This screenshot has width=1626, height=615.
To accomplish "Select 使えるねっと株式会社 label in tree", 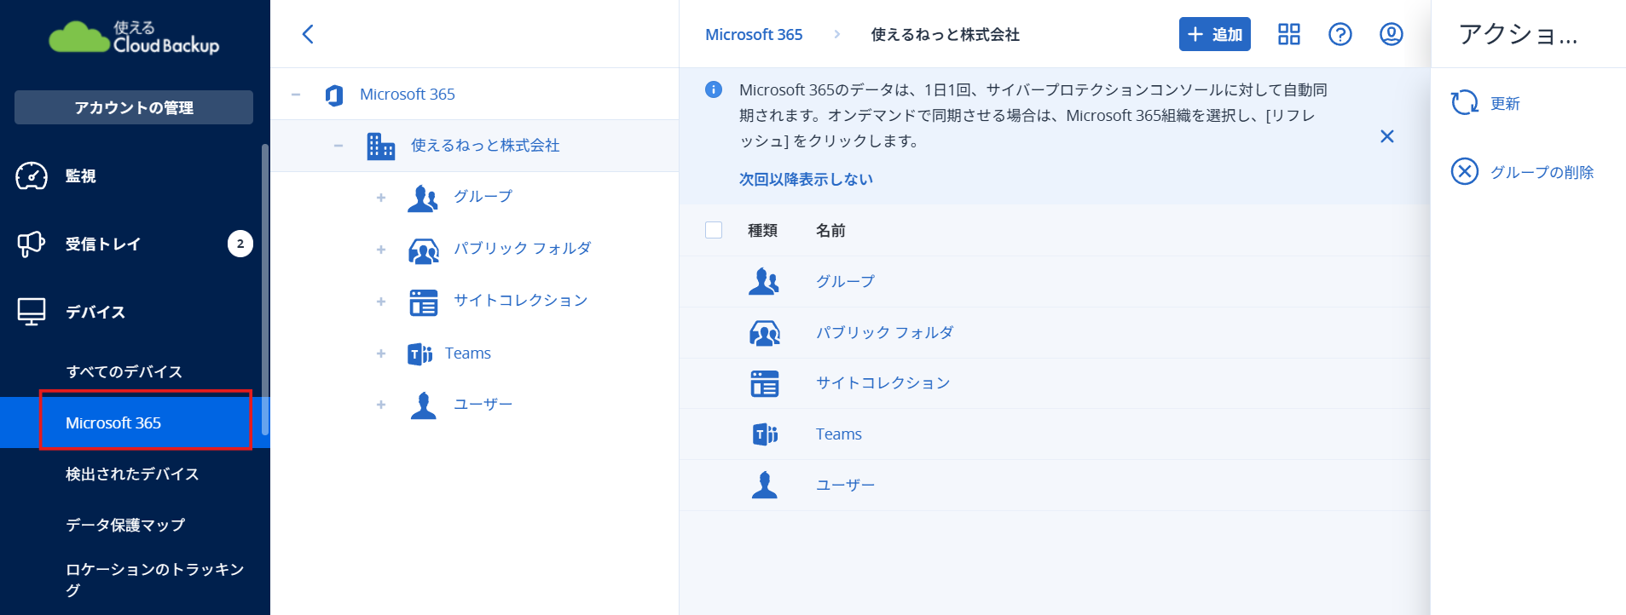I will 485,146.
